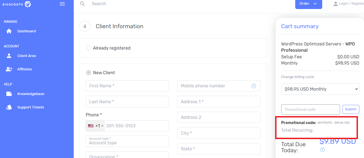Click the City field
Image resolution: width=364 pixels, height=158 pixels.
point(219,133)
